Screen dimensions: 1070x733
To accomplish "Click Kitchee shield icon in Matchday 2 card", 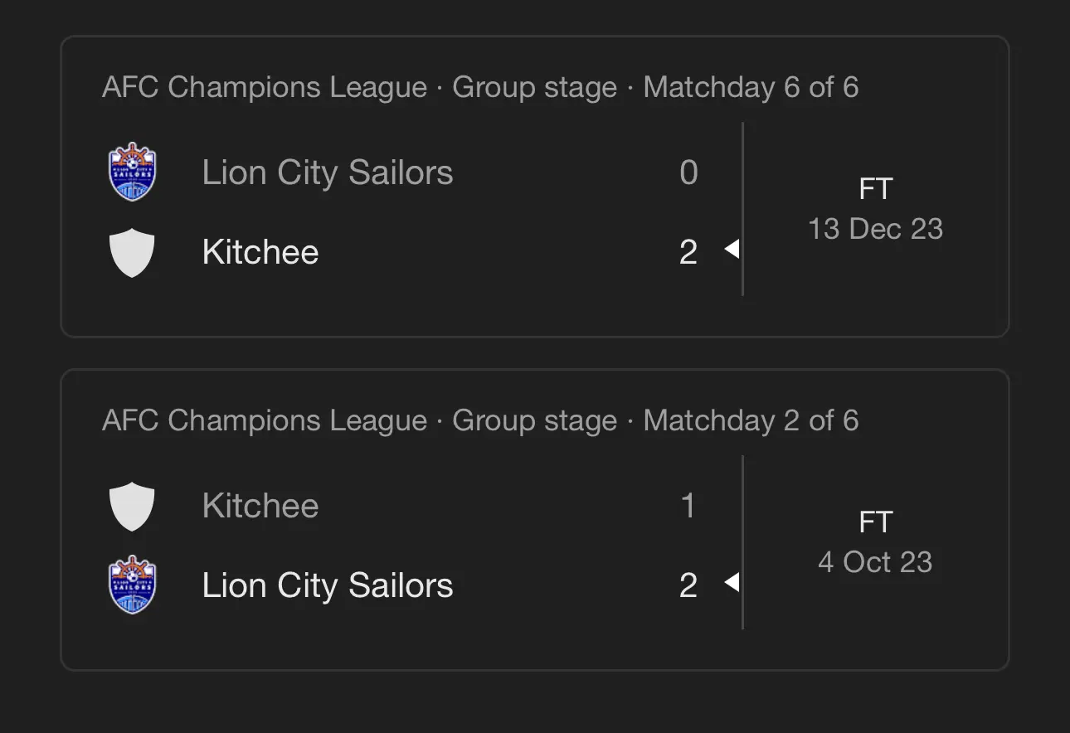I will point(133,507).
